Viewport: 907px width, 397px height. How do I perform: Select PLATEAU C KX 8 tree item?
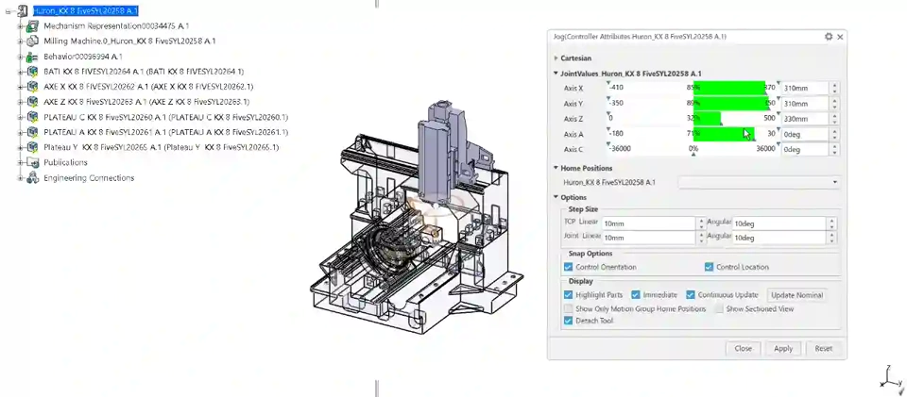165,117
